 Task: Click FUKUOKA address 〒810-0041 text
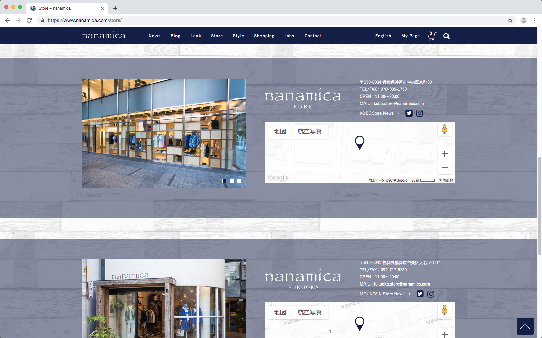click(x=400, y=263)
